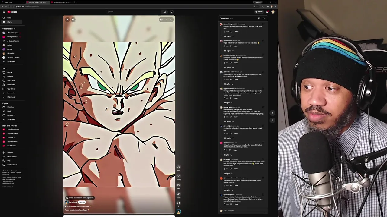Open the sound source thumbnail
Screen dimensions: 387x217
(179, 212)
